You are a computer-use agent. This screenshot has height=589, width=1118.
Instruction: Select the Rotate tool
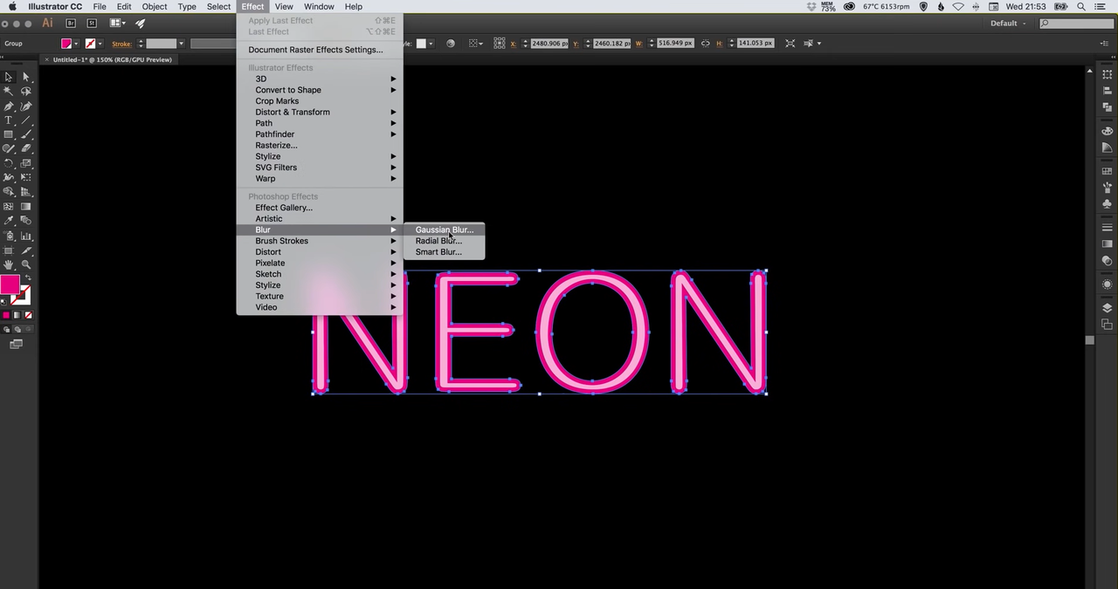(x=9, y=163)
